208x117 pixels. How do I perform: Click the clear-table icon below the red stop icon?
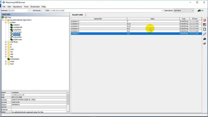click(x=204, y=25)
